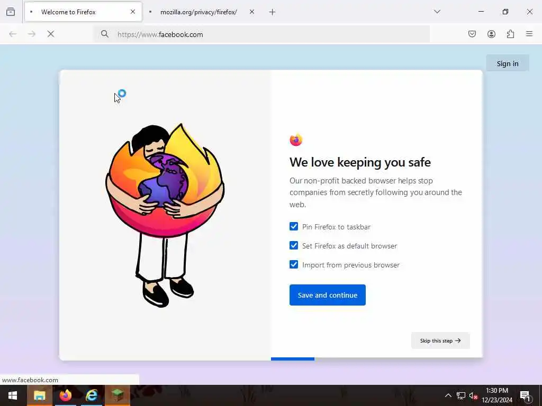Open the Firefox account icon

coord(491,34)
